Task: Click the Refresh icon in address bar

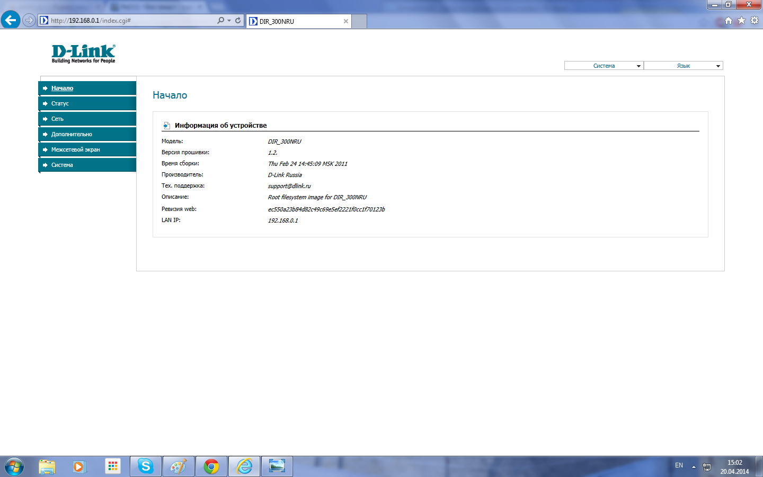Action: click(x=238, y=21)
